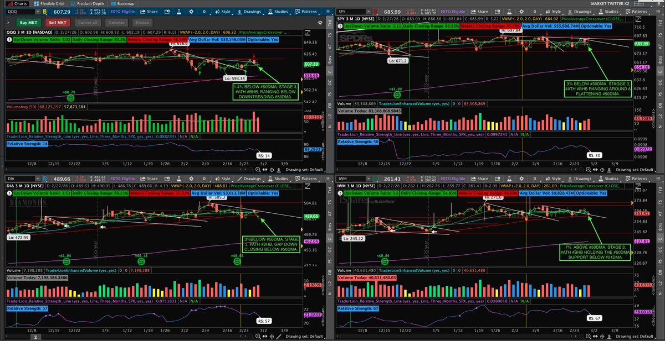Open Style menu on QQQ chart

click(x=223, y=12)
